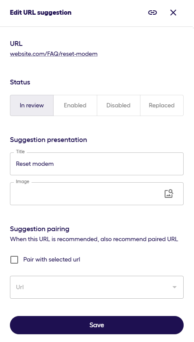Click the Suggestion pairing heading

coord(40,229)
